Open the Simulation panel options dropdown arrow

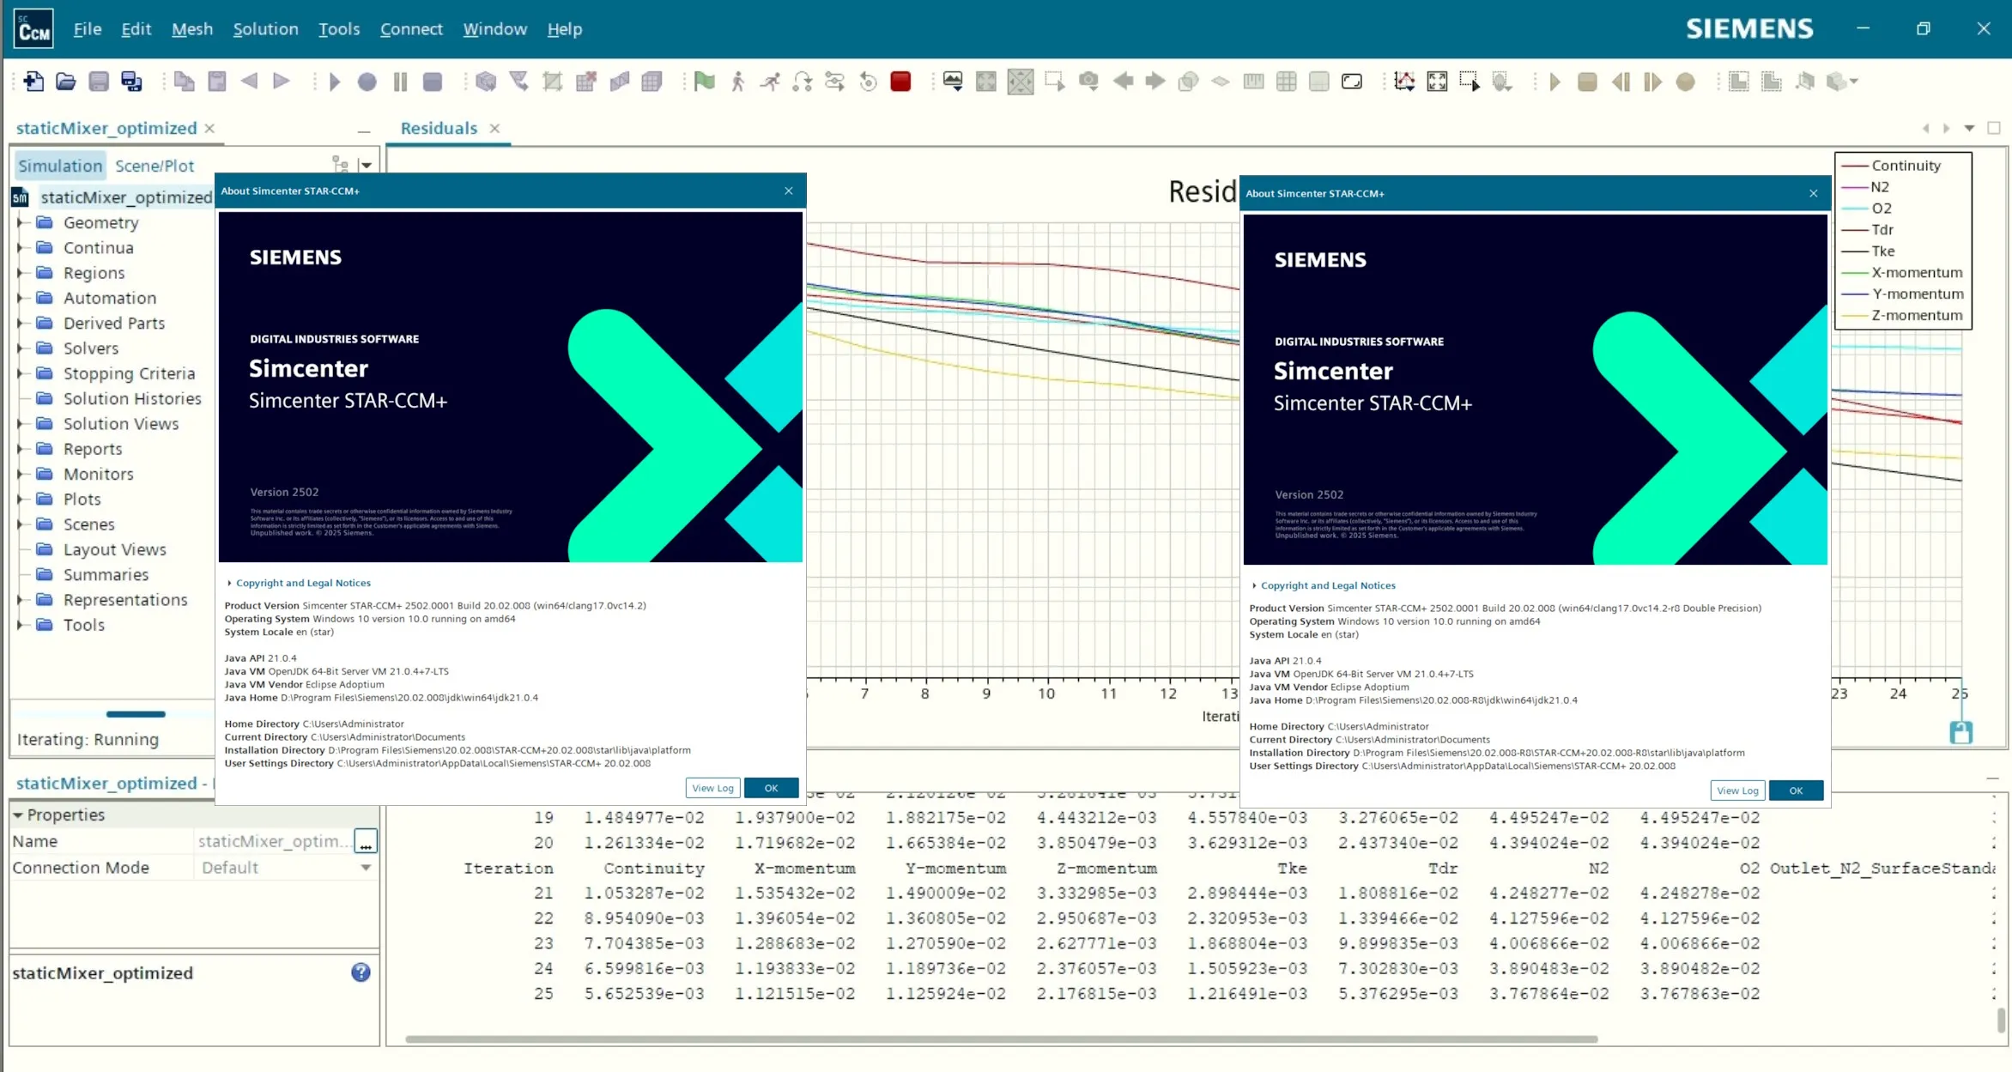pyautogui.click(x=367, y=165)
